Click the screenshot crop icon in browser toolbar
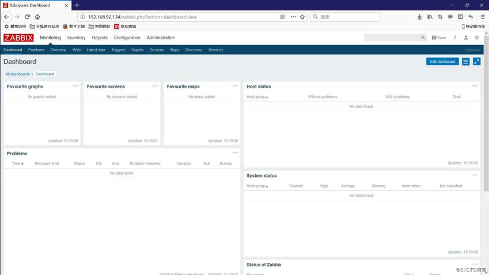 440,17
